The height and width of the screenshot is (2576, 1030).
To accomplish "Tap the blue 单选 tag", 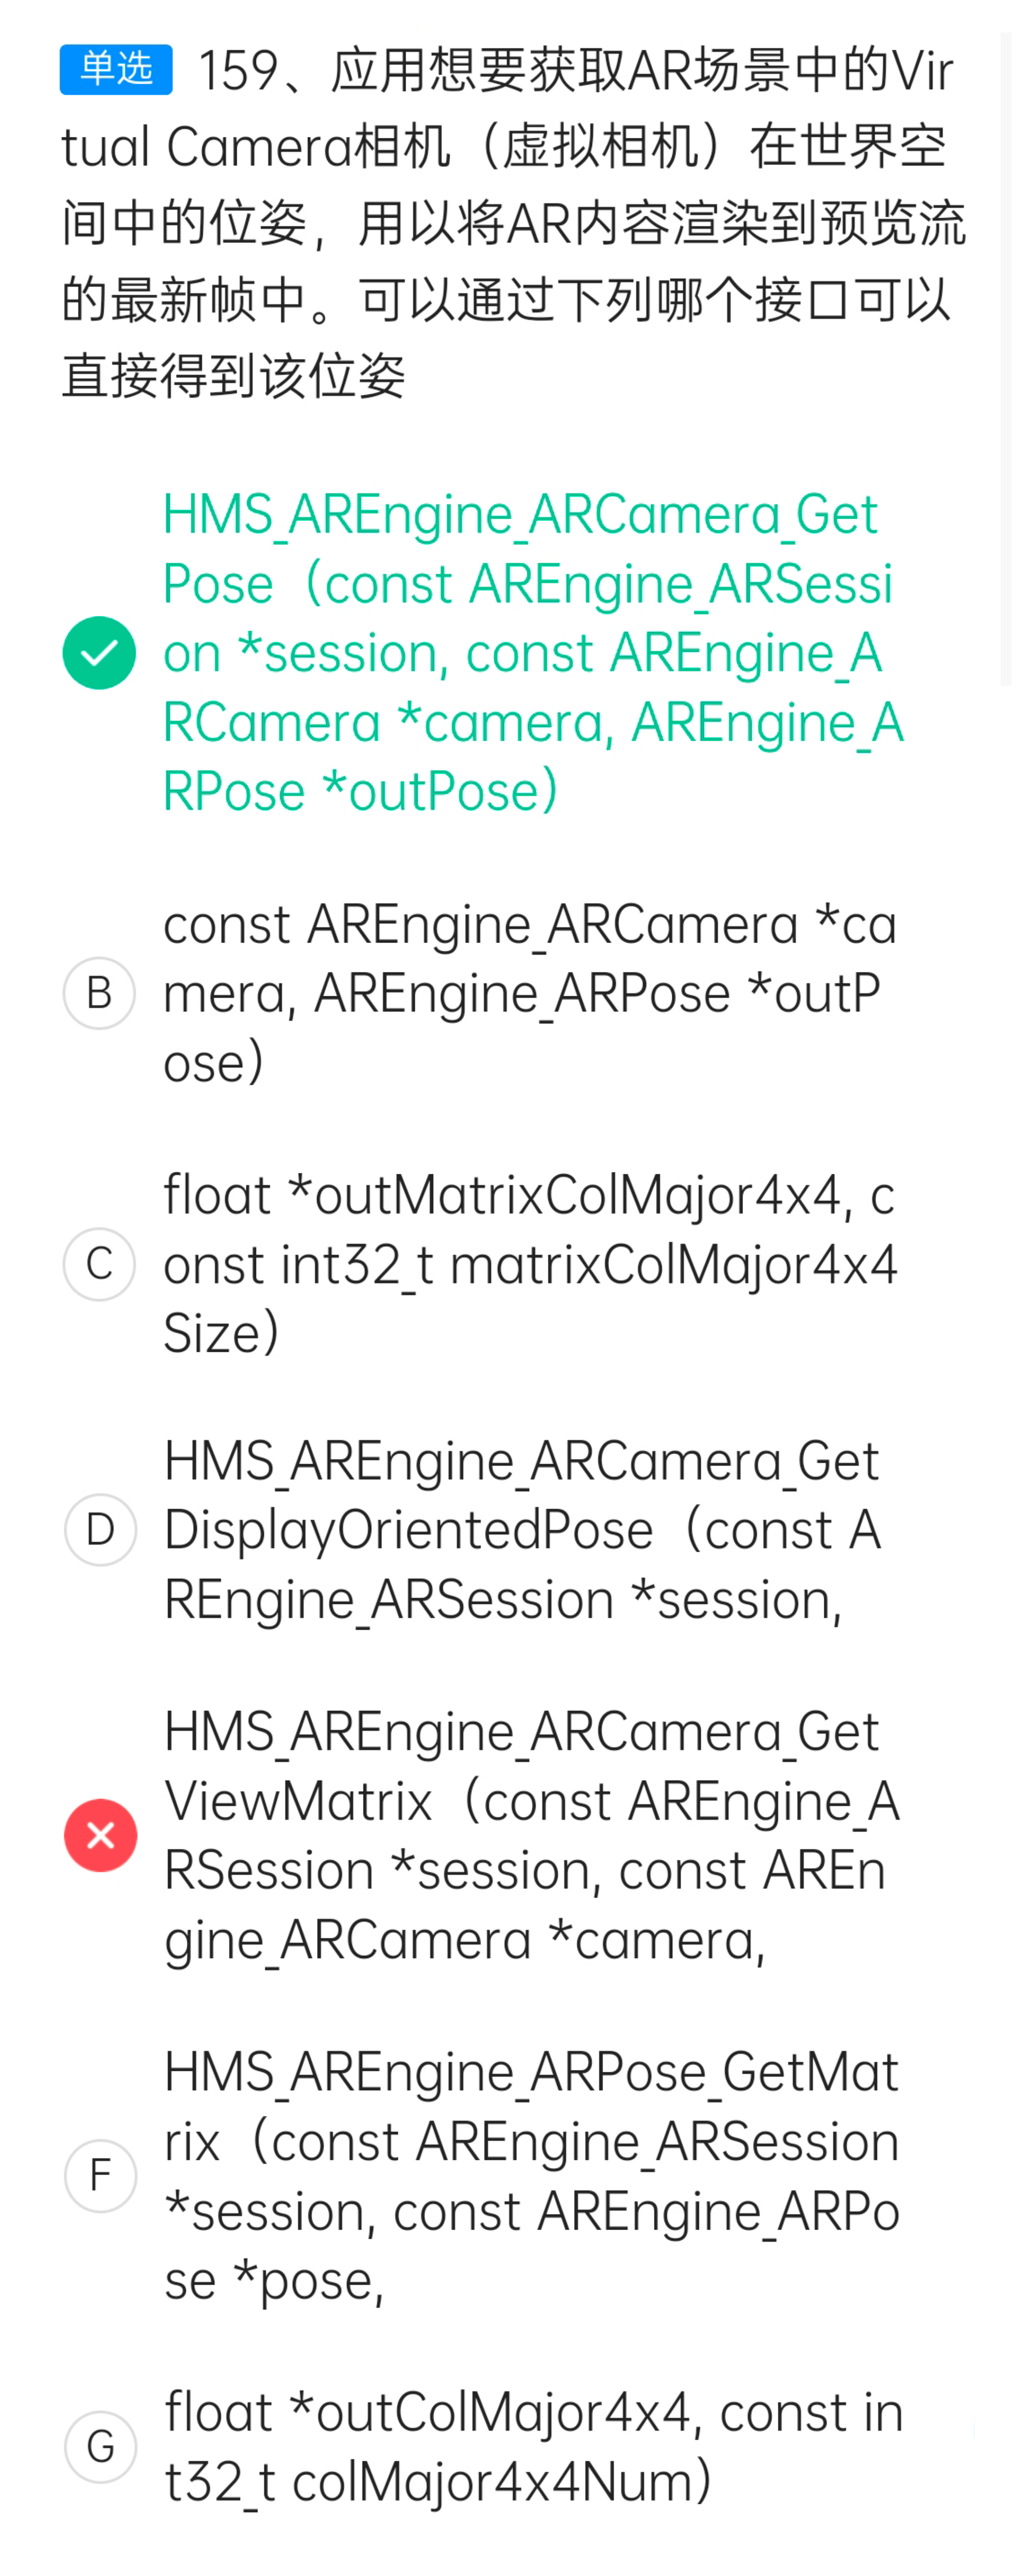I will click(x=116, y=69).
